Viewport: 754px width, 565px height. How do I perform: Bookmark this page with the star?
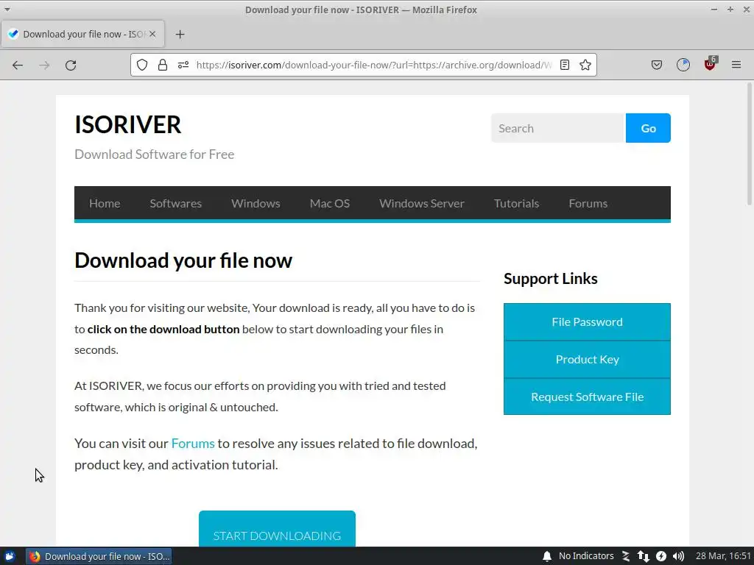tap(585, 65)
